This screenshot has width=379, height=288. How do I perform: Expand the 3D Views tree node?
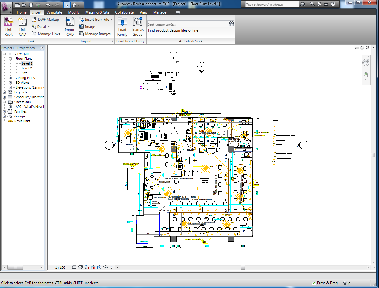(x=10, y=83)
